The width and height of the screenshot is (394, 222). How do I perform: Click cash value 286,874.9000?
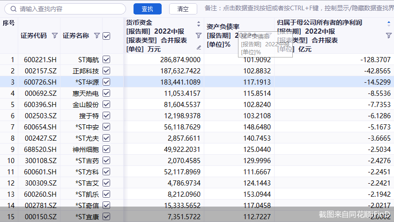(180, 60)
